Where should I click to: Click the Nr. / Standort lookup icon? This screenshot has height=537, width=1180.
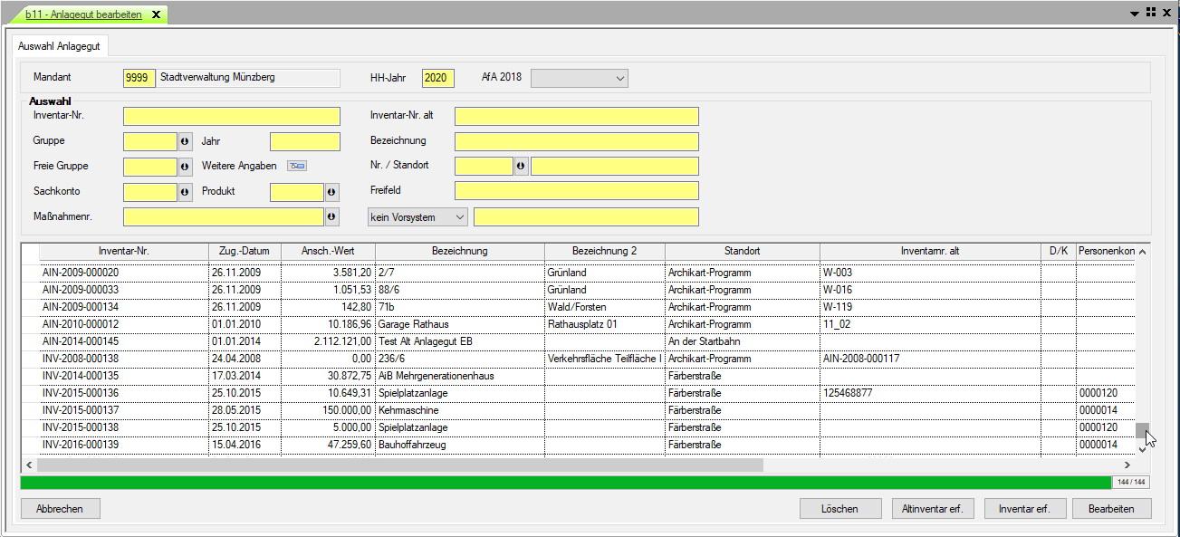521,167
